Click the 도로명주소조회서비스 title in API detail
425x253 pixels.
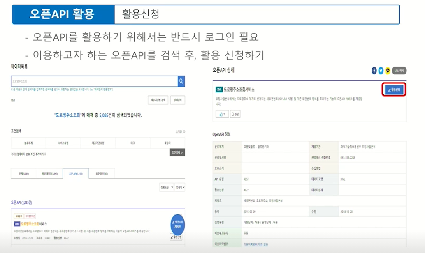239,90
